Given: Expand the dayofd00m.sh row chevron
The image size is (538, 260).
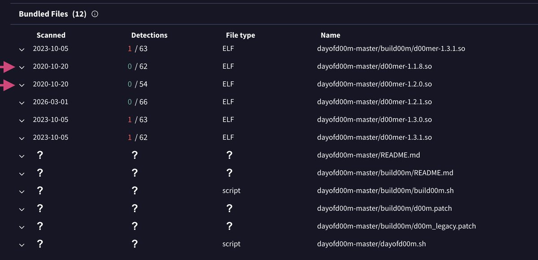Looking at the screenshot, I should [22, 245].
